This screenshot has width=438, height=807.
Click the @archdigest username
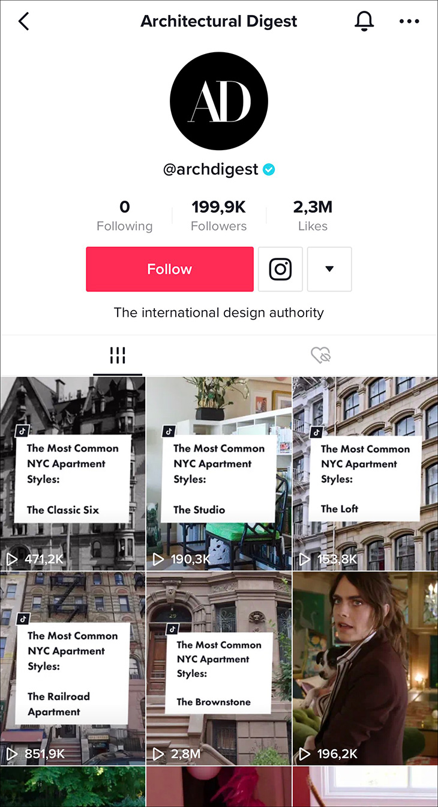click(x=211, y=169)
